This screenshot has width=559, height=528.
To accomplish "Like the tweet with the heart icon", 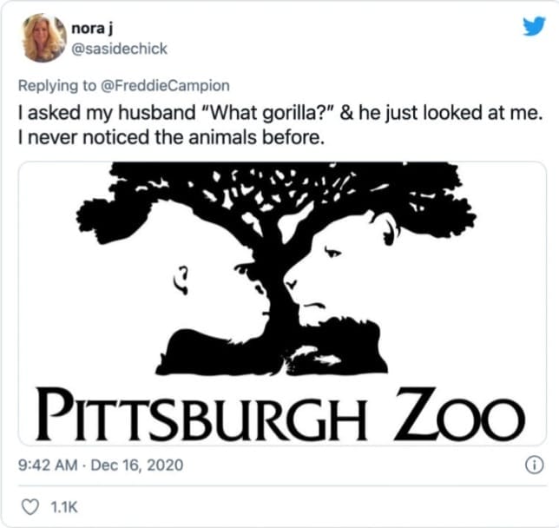I will (x=30, y=507).
